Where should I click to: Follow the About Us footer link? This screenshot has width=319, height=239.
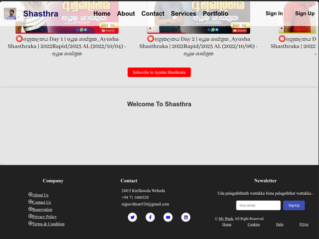41,195
